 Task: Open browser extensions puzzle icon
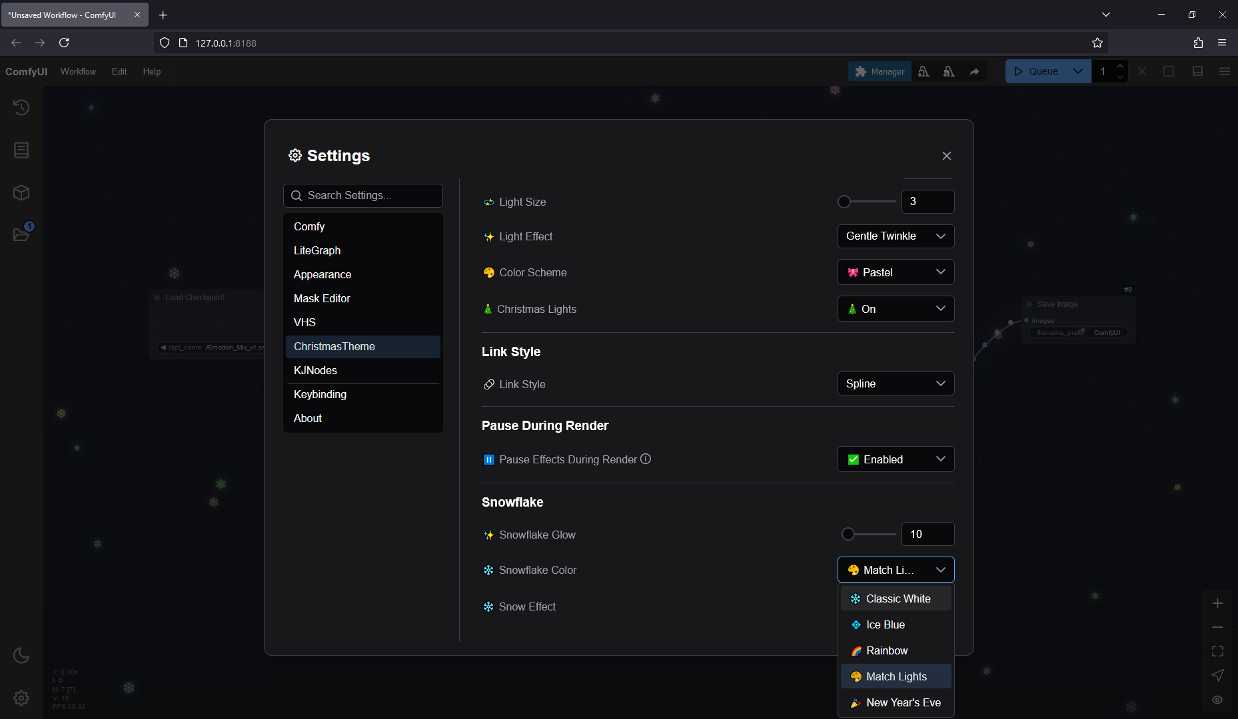[x=1198, y=43]
